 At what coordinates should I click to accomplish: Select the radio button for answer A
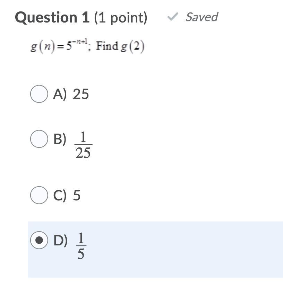pos(39,94)
